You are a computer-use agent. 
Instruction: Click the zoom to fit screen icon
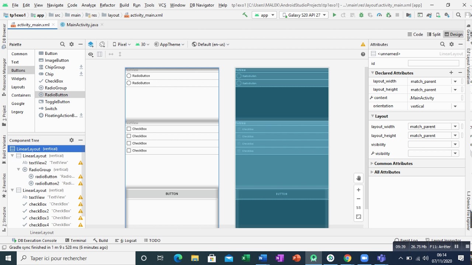coord(358,217)
